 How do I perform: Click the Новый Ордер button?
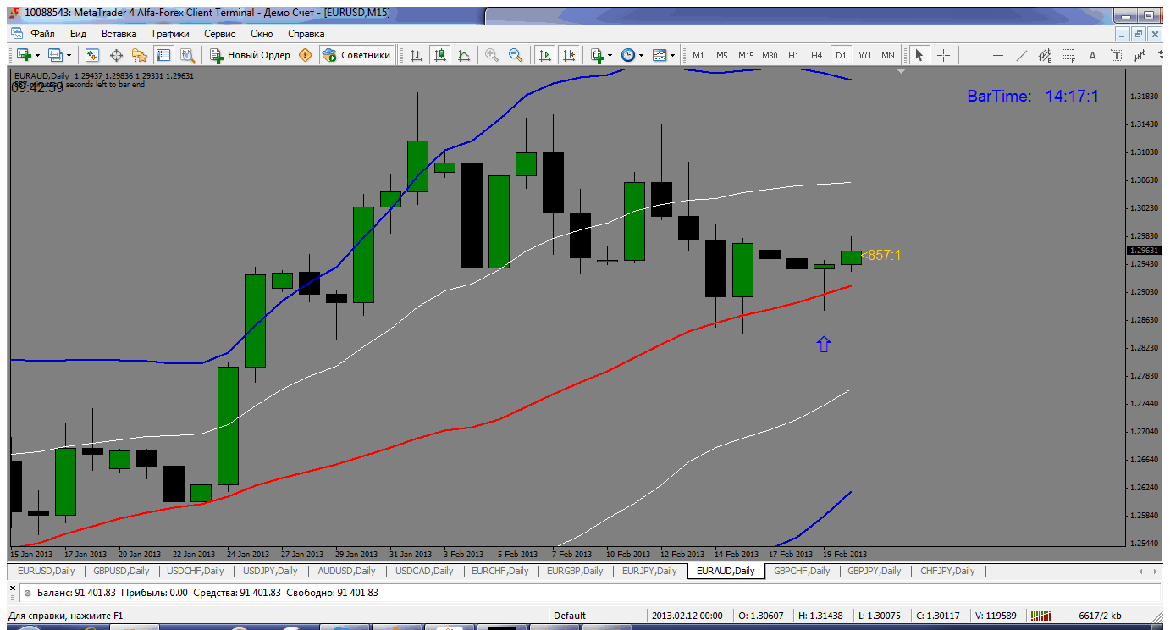pos(251,55)
